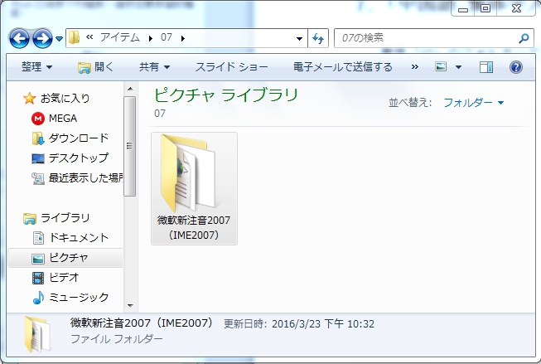Image resolution: width=541 pixels, height=364 pixels.
Task: Open 並べ替え フォルダー dropdown
Action: (473, 103)
